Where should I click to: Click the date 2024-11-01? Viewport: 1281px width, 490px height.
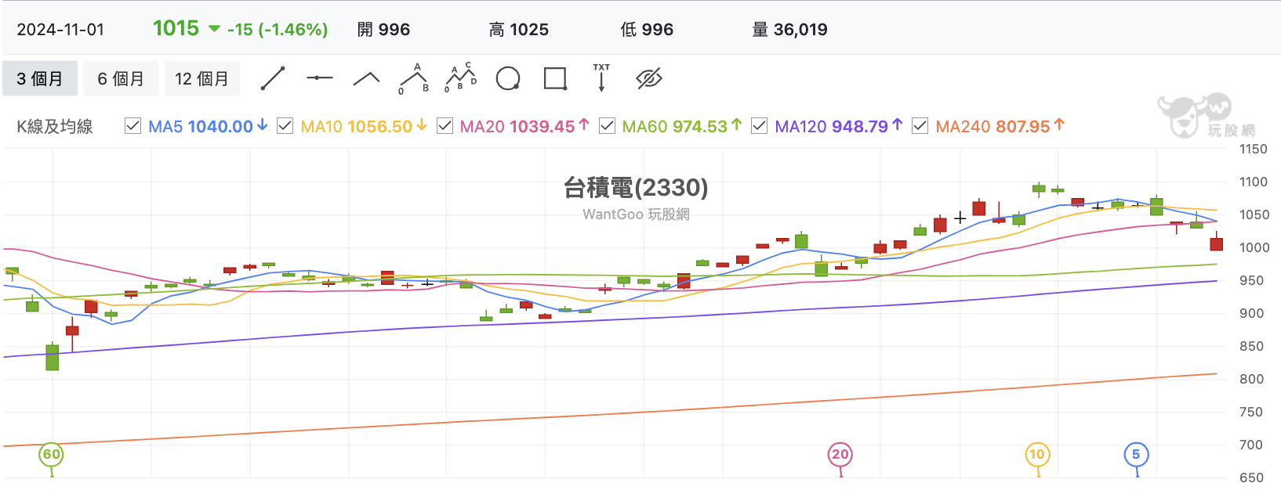point(60,30)
